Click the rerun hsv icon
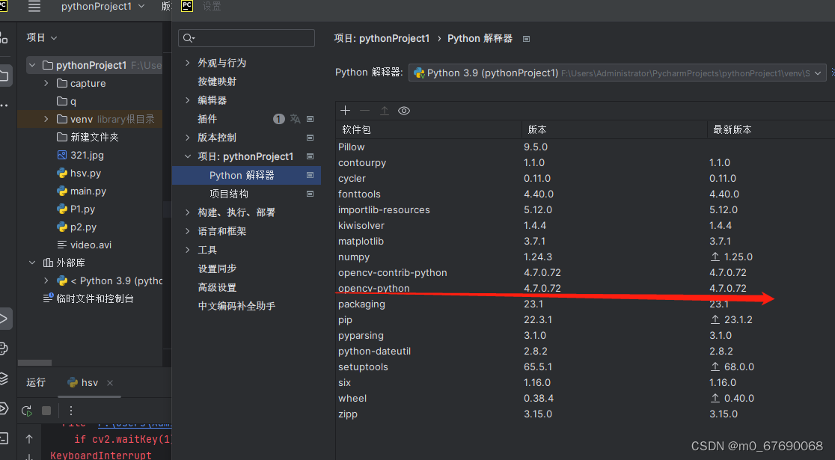Screen dimensions: 835x460 click(x=27, y=411)
